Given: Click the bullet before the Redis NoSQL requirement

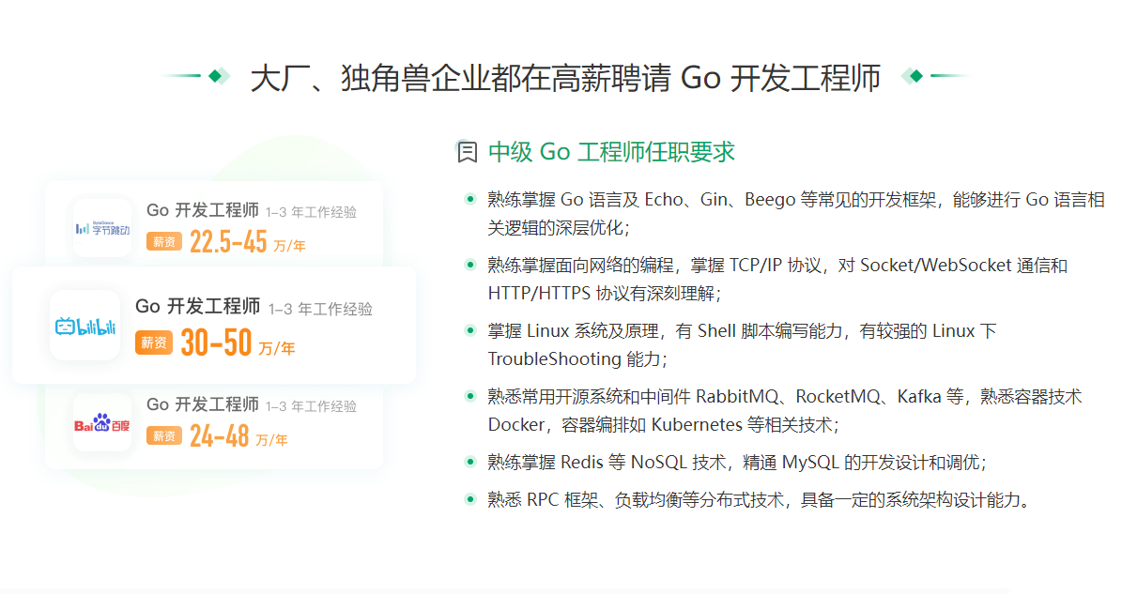Looking at the screenshot, I should (x=469, y=462).
